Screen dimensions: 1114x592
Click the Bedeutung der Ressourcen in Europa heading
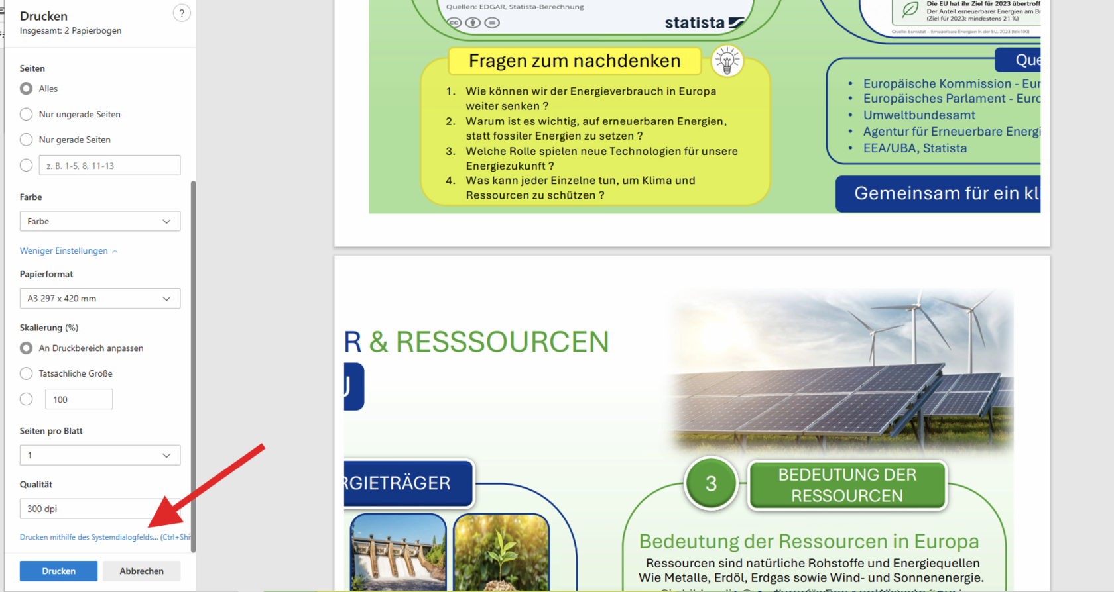(x=809, y=541)
